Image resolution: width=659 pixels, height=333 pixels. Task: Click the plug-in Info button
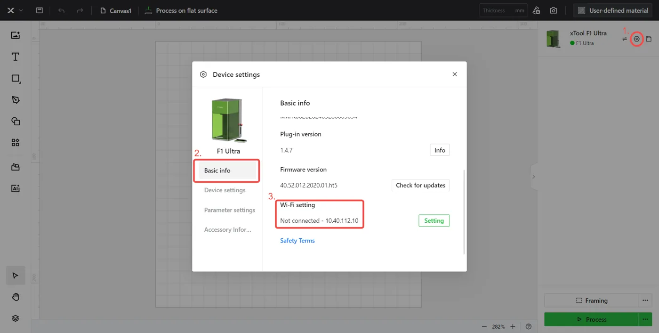coord(440,150)
